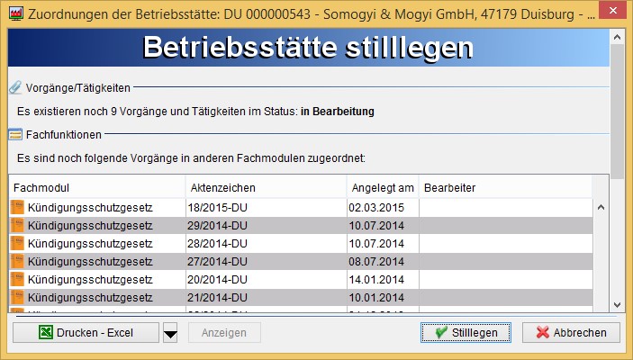This screenshot has height=360, width=633.
Task: Click the Fachfunktionen section heading
Action: coord(64,135)
